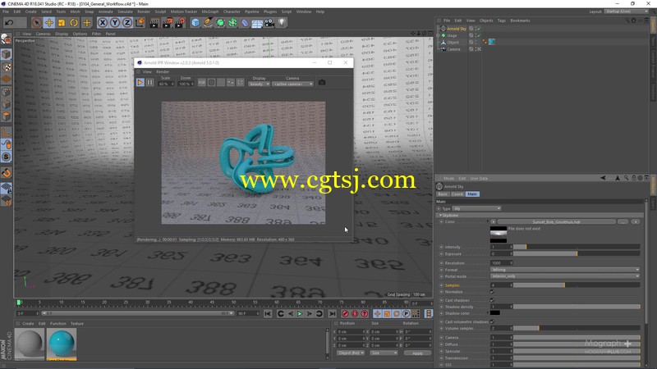Select Arnold Sky in object manager
This screenshot has width=657, height=369.
pos(457,29)
